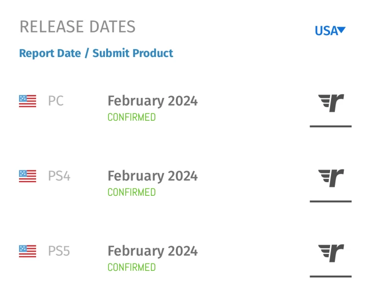Click February 2024 date for PS5

pos(153,251)
